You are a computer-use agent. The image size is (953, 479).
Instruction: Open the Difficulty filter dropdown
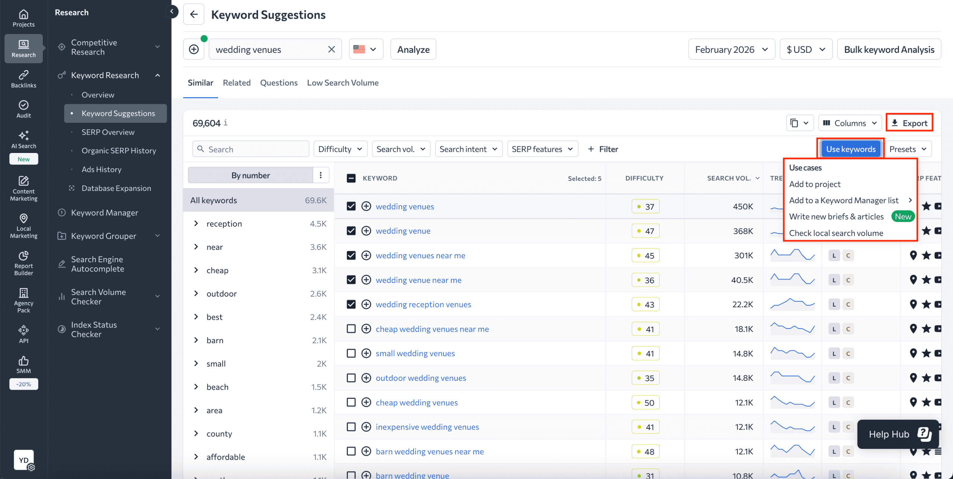pyautogui.click(x=340, y=149)
